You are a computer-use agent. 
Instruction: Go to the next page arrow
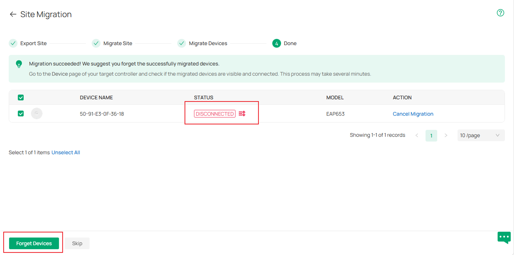(x=446, y=135)
